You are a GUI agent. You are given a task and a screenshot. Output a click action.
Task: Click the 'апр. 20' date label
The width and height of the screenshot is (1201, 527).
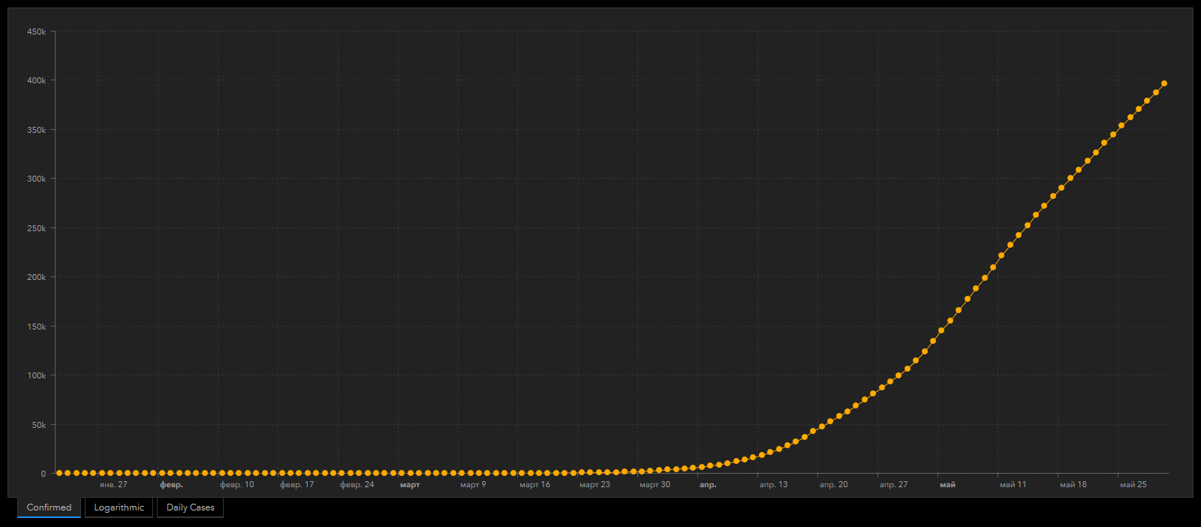pos(833,484)
